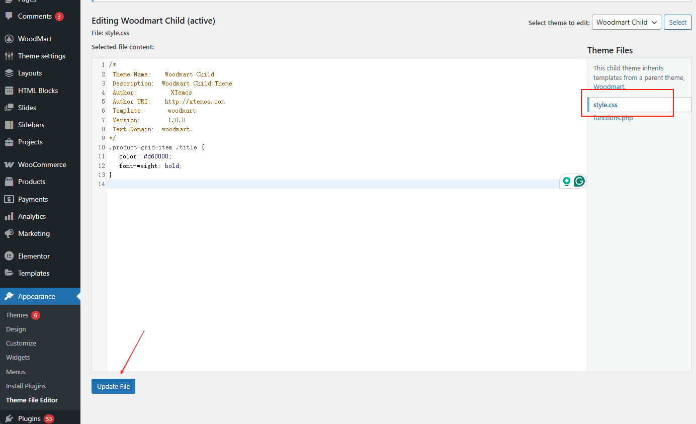Viewport: 696px width, 424px height.
Task: Go to Widgets submenu item
Action: pos(18,357)
